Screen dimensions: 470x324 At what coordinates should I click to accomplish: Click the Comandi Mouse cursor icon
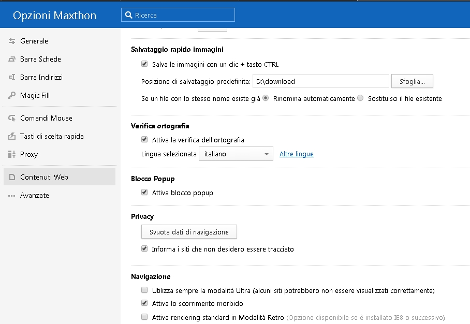click(12, 118)
